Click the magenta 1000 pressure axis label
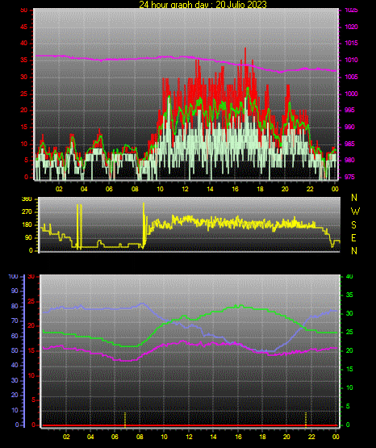Image resolution: width=376 pixels, height=448 pixels. click(351, 94)
